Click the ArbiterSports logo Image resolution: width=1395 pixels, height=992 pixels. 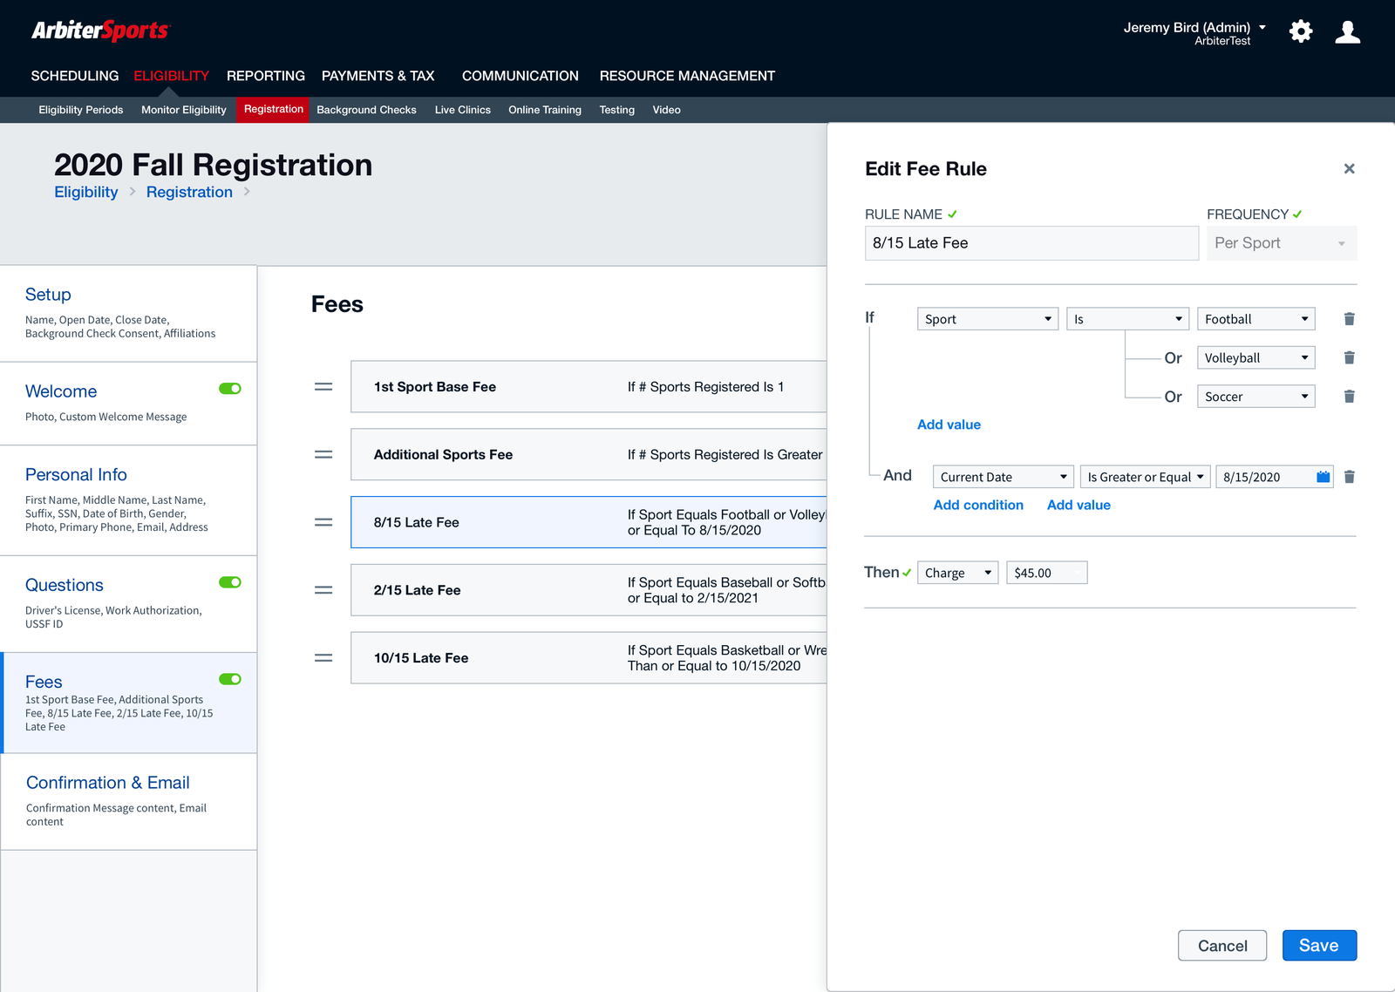click(x=100, y=31)
